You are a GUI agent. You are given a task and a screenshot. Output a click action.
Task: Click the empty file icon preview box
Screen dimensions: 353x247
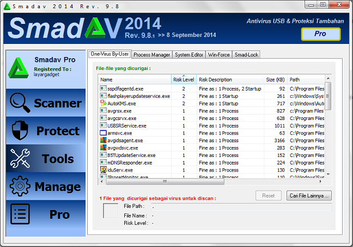[x=111, y=211]
